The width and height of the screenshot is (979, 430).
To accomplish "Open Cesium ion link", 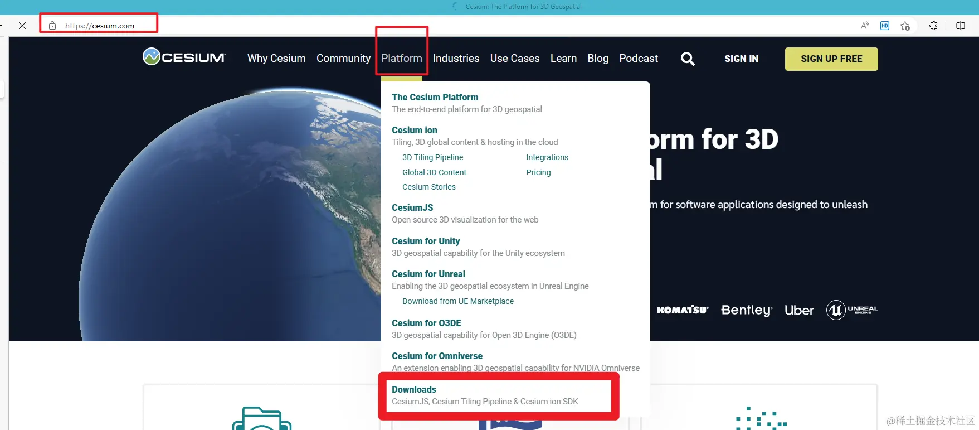I will (x=415, y=130).
